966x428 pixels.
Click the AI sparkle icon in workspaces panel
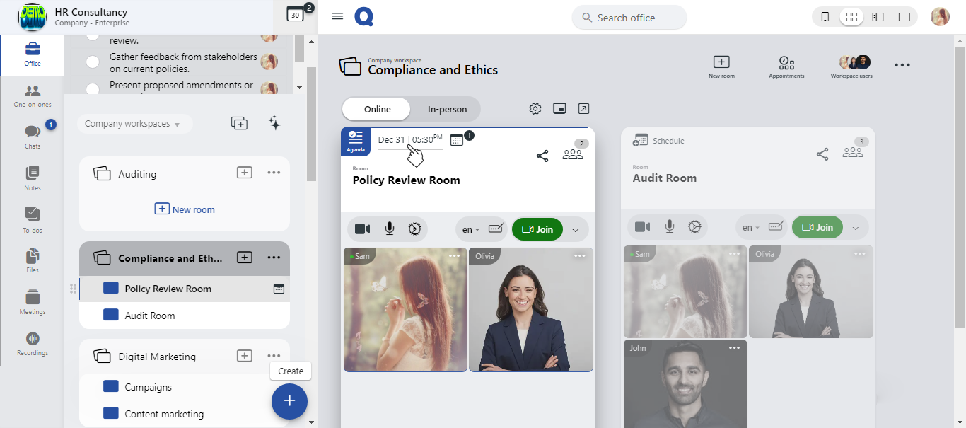pyautogui.click(x=275, y=123)
